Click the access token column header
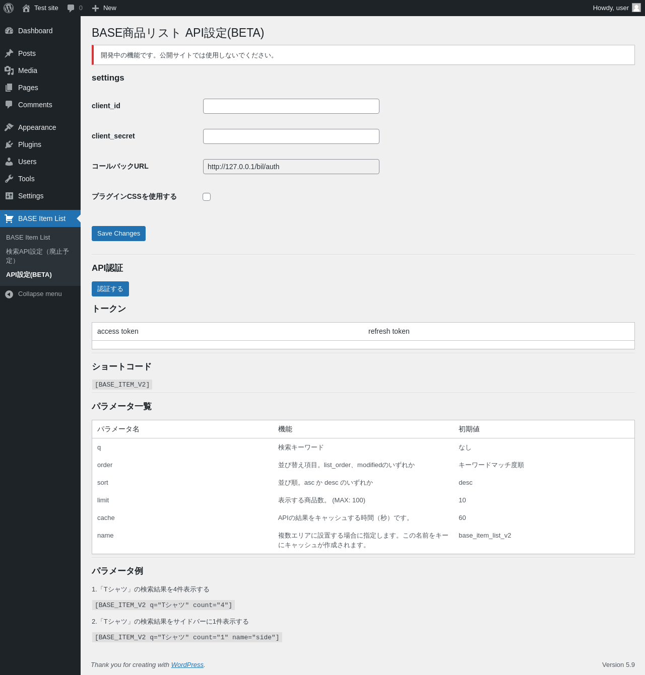The image size is (645, 675). tap(118, 331)
